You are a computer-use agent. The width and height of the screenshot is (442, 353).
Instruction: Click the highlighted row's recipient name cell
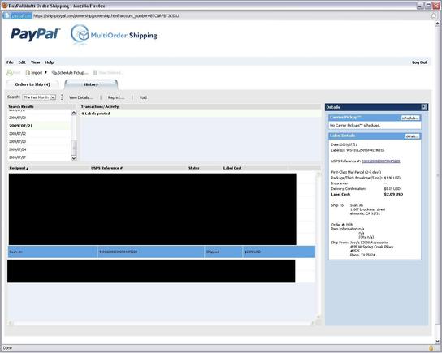tap(53, 252)
